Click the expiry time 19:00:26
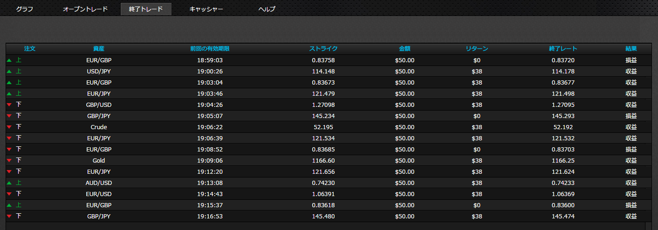658x230 pixels. pyautogui.click(x=210, y=72)
